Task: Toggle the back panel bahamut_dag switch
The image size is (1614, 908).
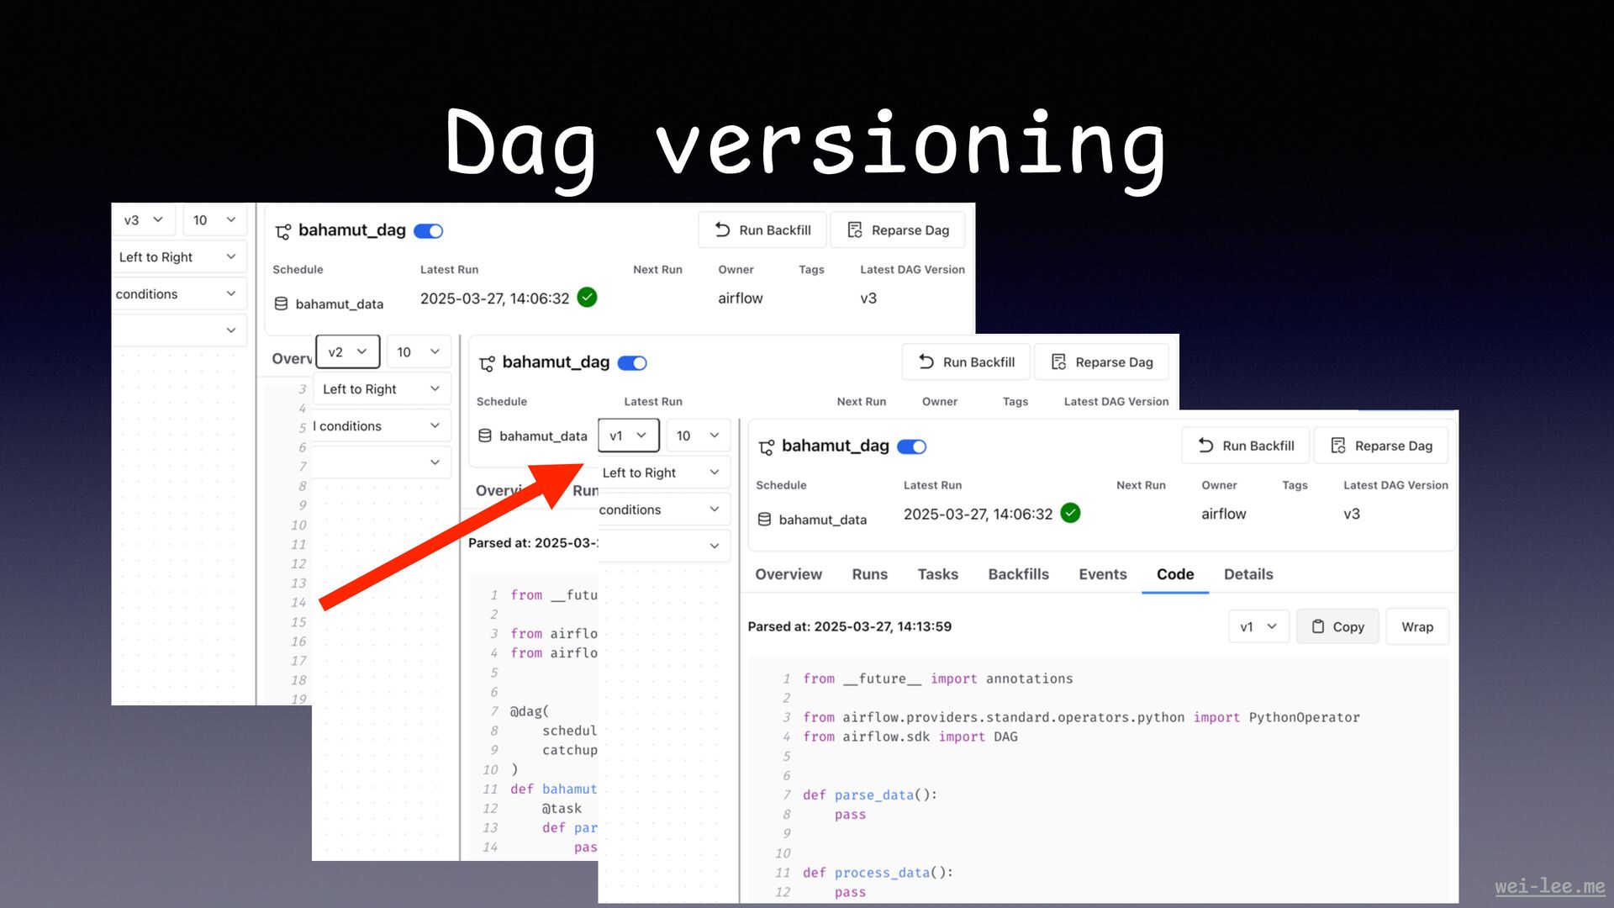Action: tap(429, 231)
